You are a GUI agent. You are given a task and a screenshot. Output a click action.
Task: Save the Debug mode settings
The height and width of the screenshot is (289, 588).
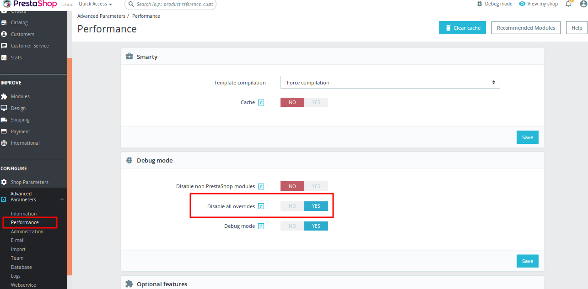pos(528,261)
